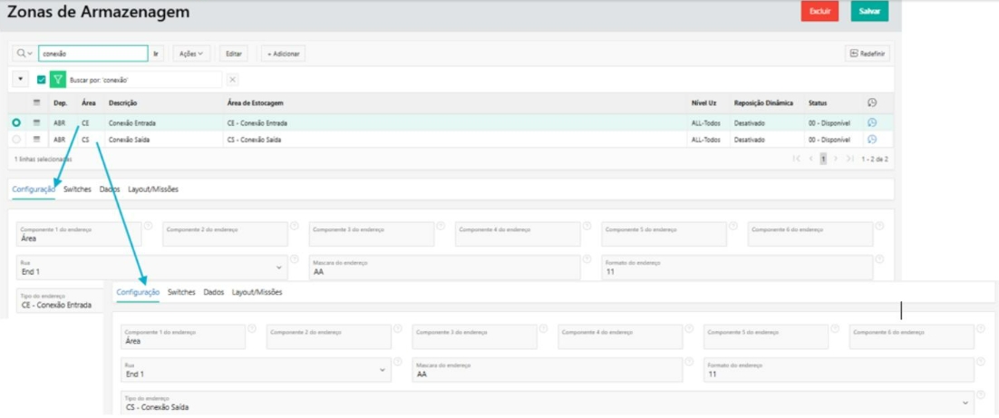Viewport: 999px width, 418px height.
Task: Click the green filter funnel icon
Action: pos(58,81)
